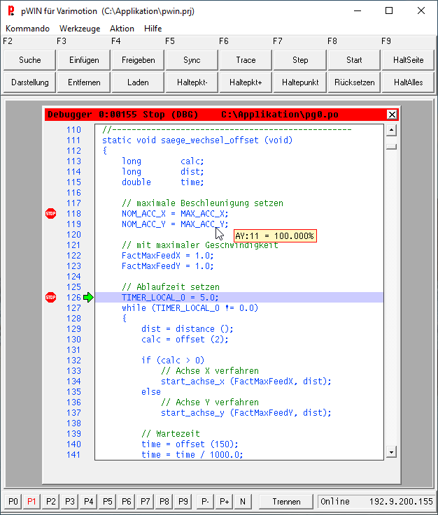This screenshot has width=438, height=515.
Task: Click code line 'calc = offset (2);'
Action: pos(185,340)
